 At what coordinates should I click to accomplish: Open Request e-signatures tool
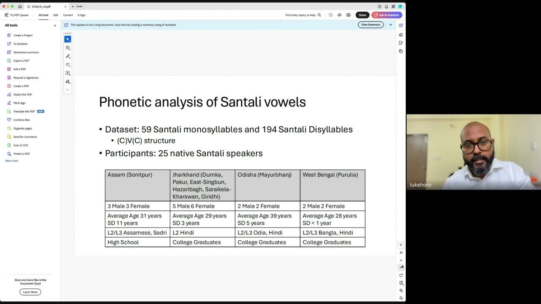tap(26, 77)
